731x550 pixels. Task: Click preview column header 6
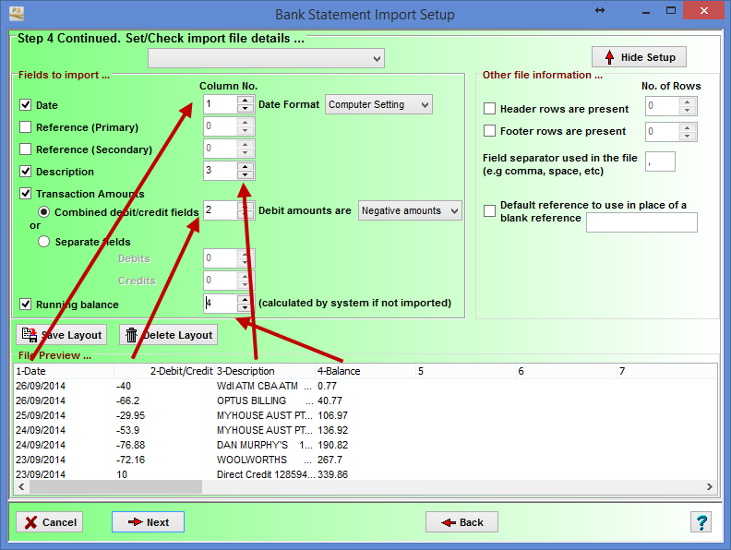coord(567,371)
